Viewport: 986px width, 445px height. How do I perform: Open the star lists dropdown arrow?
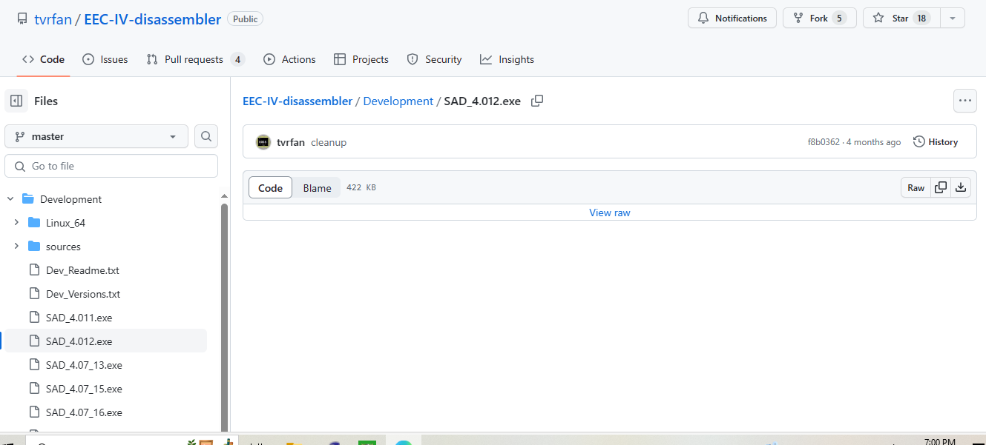(x=953, y=18)
